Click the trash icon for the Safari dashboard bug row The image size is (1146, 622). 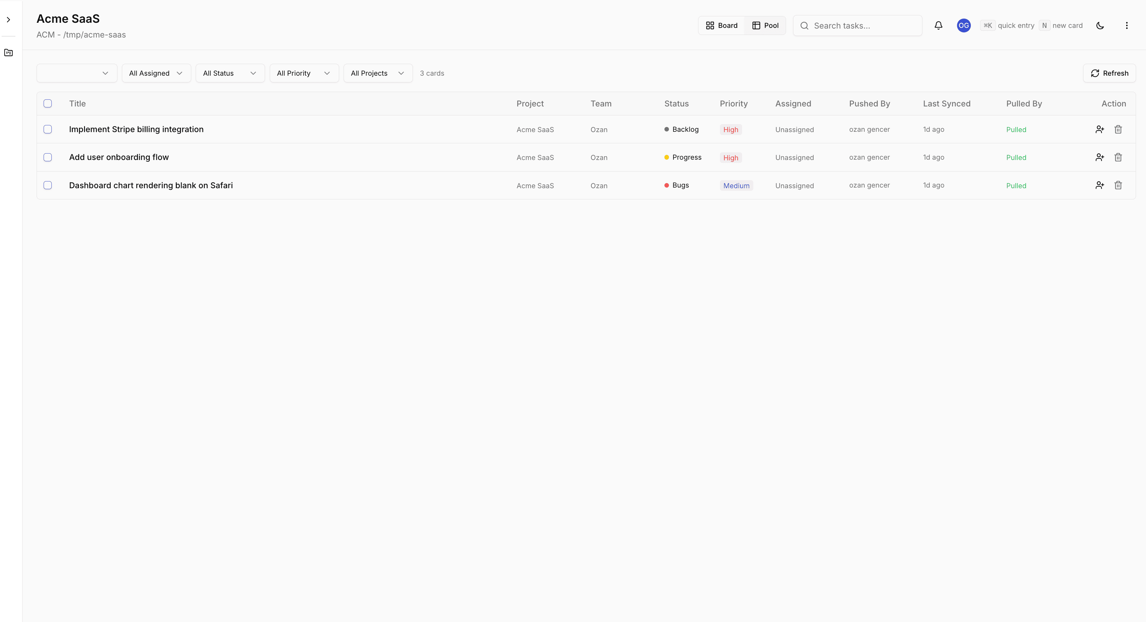click(x=1117, y=185)
